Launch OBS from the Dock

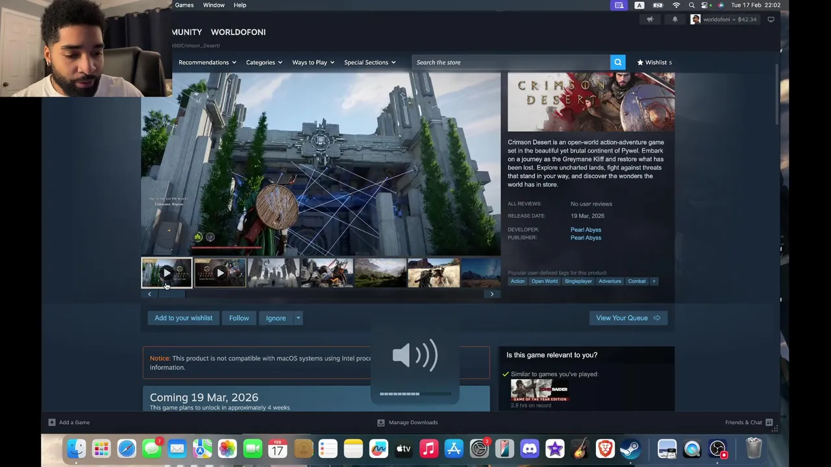(x=717, y=448)
